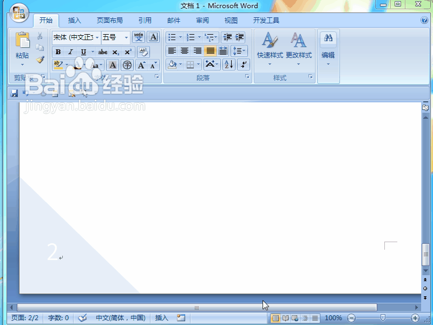The image size is (433, 325).
Task: Open the font size dropdown
Action: pyautogui.click(x=126, y=37)
